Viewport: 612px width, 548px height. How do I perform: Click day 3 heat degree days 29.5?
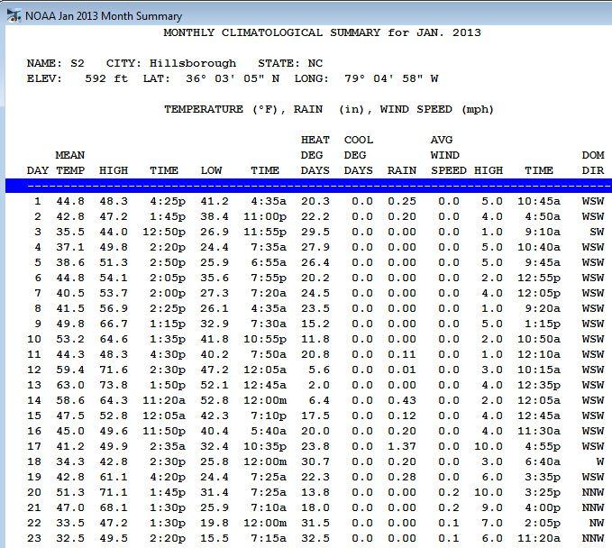pyautogui.click(x=315, y=232)
